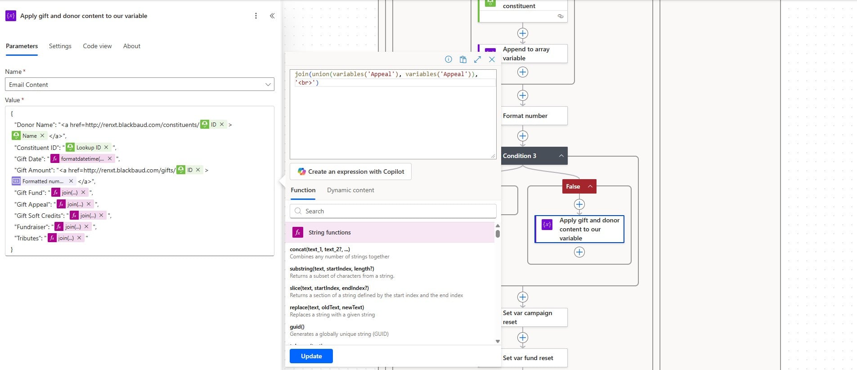Screen dimensions: 857x370
Task: Select Apply gift and donor content card
Action: point(579,229)
